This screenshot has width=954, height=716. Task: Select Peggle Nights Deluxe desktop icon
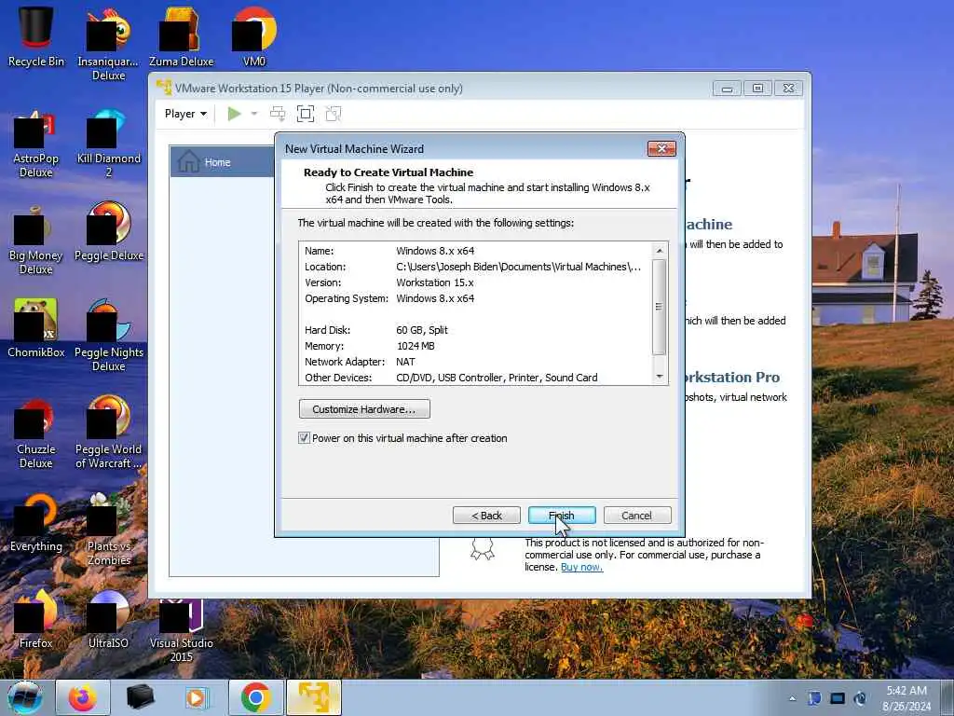[x=108, y=336]
